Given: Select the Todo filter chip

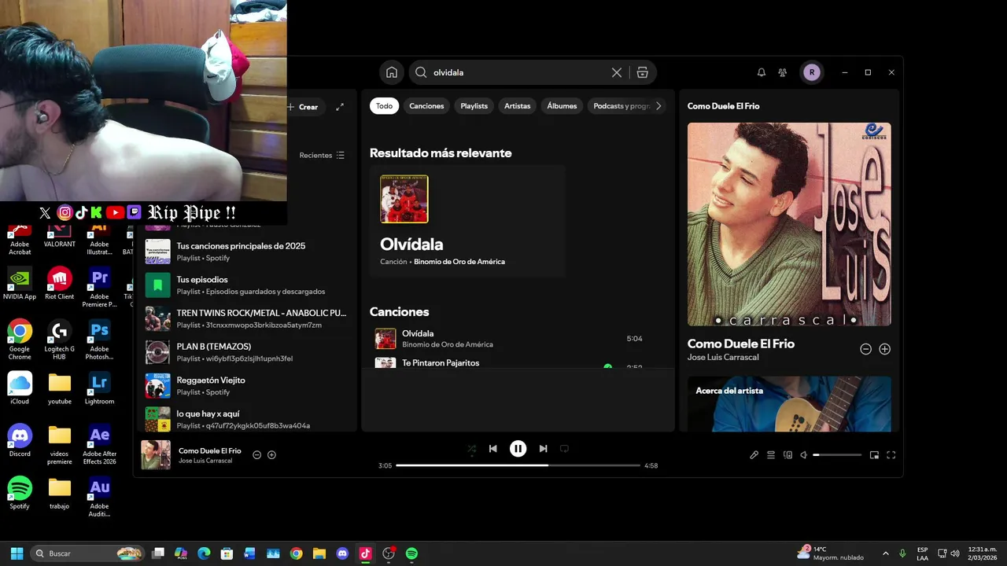Looking at the screenshot, I should 384,106.
